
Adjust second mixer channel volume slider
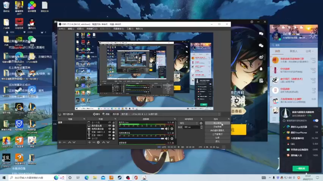142,138
